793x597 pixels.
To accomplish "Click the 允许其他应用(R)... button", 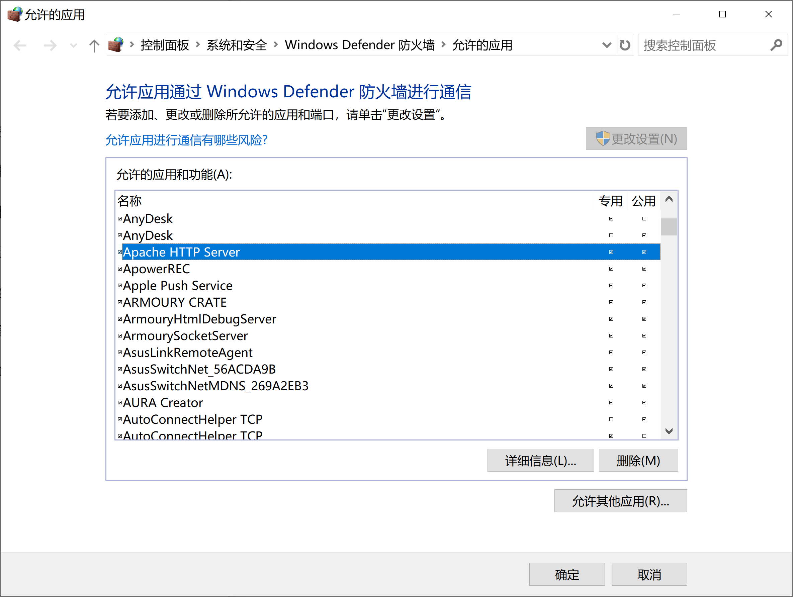I will 620,501.
